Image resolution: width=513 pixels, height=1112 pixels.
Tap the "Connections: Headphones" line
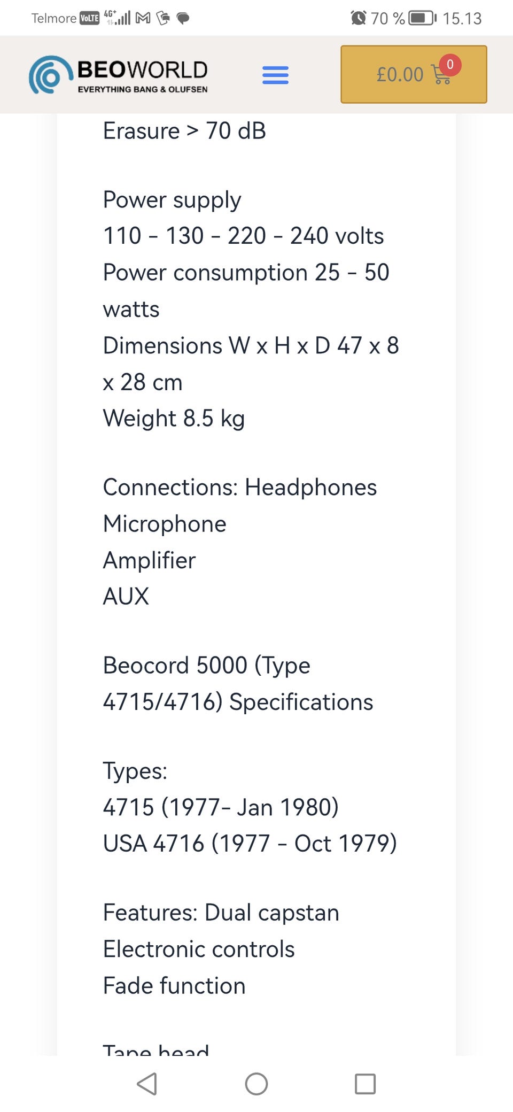tap(239, 487)
